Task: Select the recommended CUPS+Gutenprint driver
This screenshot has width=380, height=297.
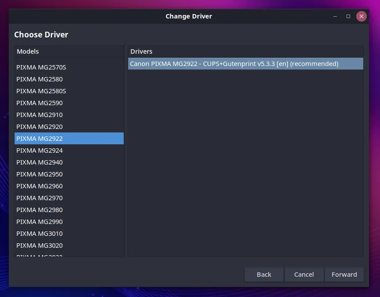Action: coord(234,64)
